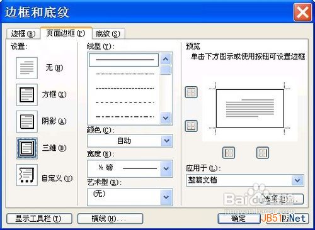Toggle the left border button below preview
Image resolution: width=315 pixels, height=230 pixels.
click(229, 153)
